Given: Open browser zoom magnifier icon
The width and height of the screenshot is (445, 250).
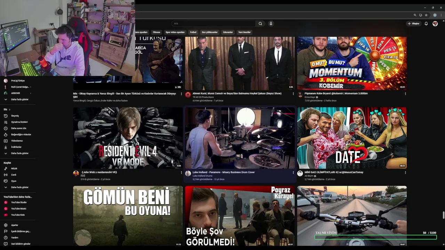Looking at the screenshot, I should click(x=415, y=15).
